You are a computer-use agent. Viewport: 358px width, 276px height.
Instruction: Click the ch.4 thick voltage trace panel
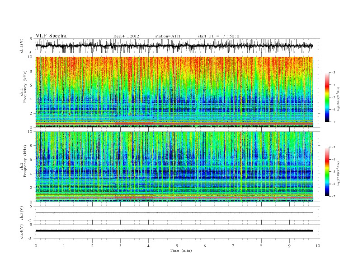tap(178, 231)
